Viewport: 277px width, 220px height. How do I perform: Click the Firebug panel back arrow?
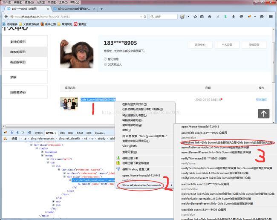tap(17, 132)
